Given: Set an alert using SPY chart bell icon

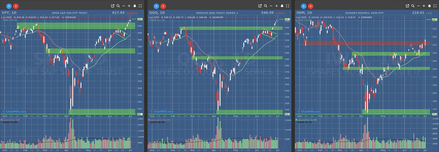Looking at the screenshot, I should [134, 6].
